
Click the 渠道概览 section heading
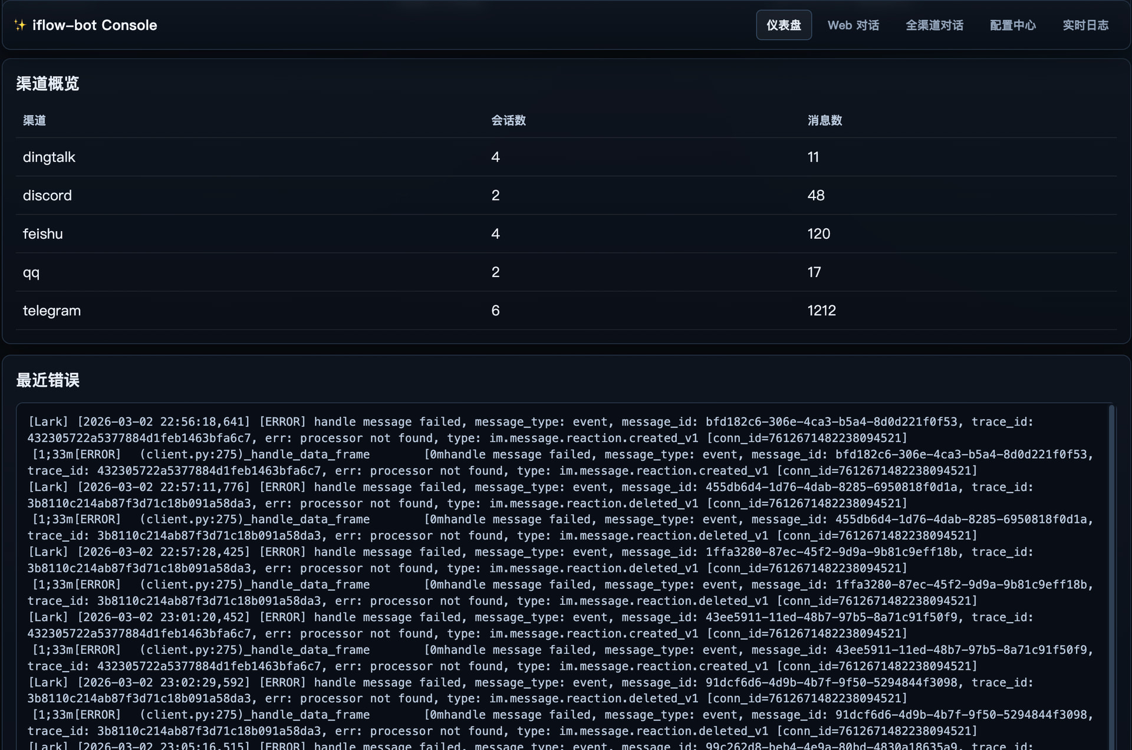48,83
